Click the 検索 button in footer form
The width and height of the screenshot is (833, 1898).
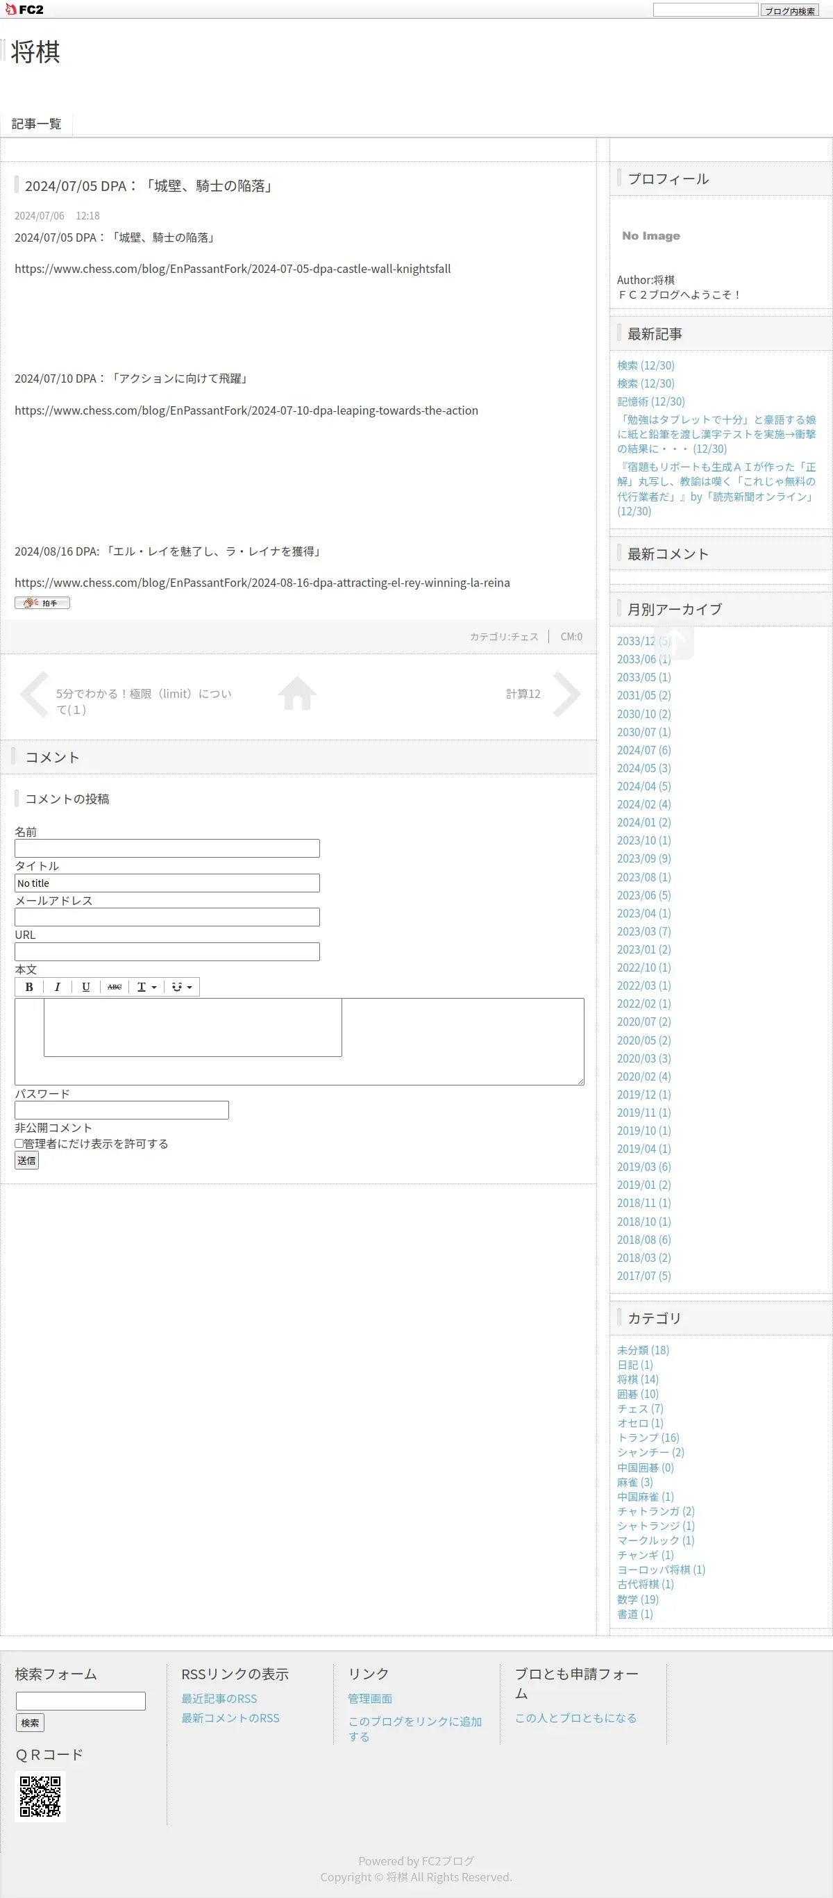click(31, 1722)
